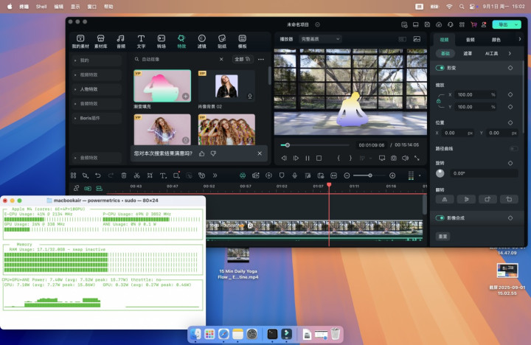Expand the 视频特效 category in sidebar
The height and width of the screenshot is (345, 531).
90,74
